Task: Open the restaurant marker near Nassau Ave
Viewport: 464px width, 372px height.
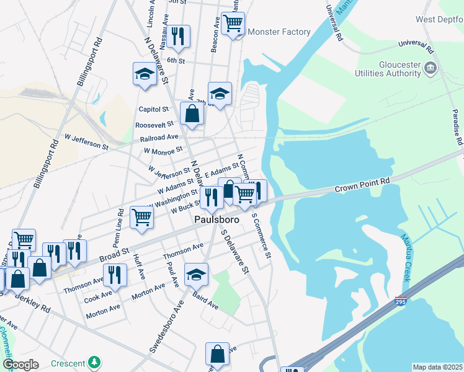Action: (178, 38)
